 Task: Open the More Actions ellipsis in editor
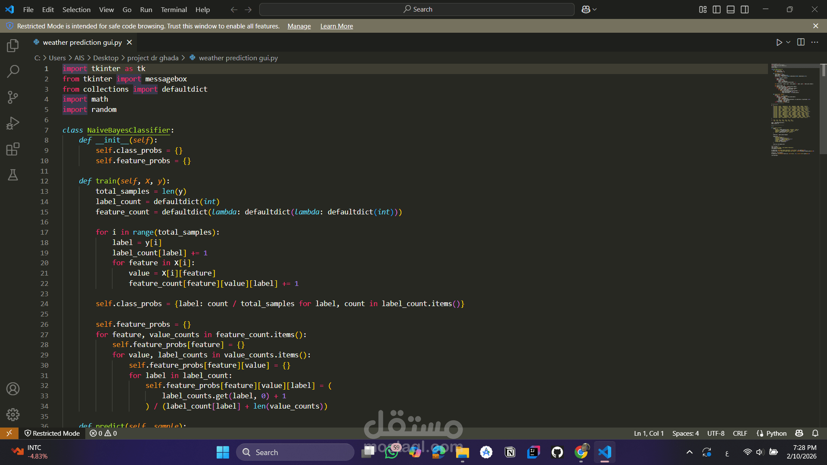point(815,42)
